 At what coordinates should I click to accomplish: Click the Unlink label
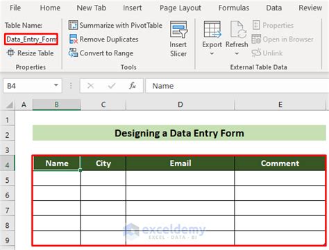click(273, 53)
